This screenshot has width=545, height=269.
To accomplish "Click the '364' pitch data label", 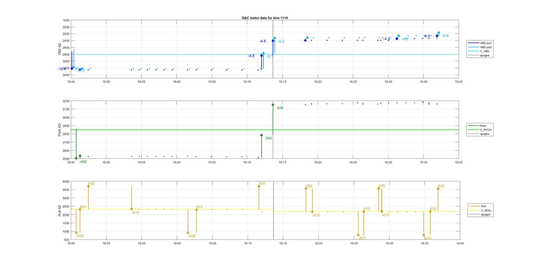I will pos(269,138).
